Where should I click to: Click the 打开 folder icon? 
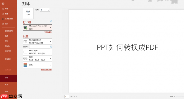pos(3,24)
